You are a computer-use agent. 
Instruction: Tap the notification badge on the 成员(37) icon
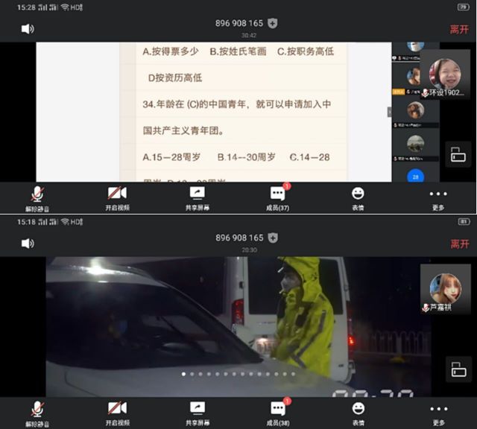287,185
